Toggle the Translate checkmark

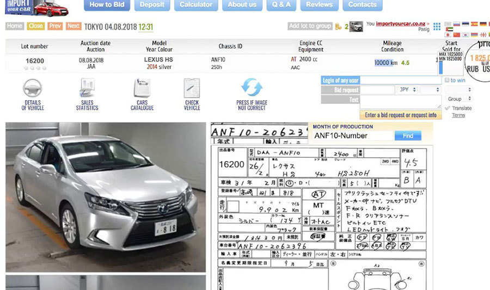tap(448, 108)
